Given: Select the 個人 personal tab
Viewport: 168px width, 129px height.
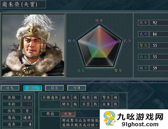Looking at the screenshot, I should 32,88.
